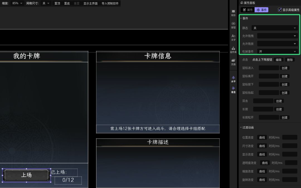Toggle the 显示高级属性 checkbox
Screen dimensions: 301x188
pyautogui.click(x=280, y=9)
